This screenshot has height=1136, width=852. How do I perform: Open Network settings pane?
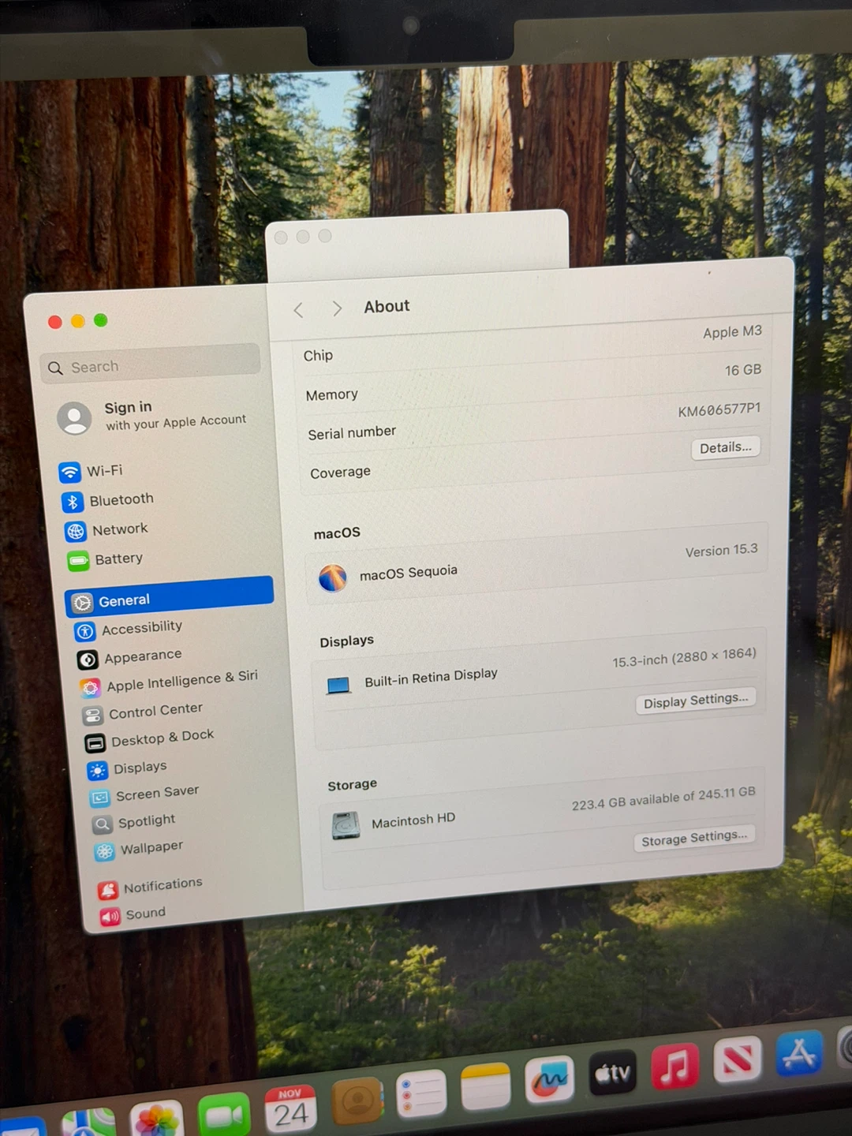107,530
